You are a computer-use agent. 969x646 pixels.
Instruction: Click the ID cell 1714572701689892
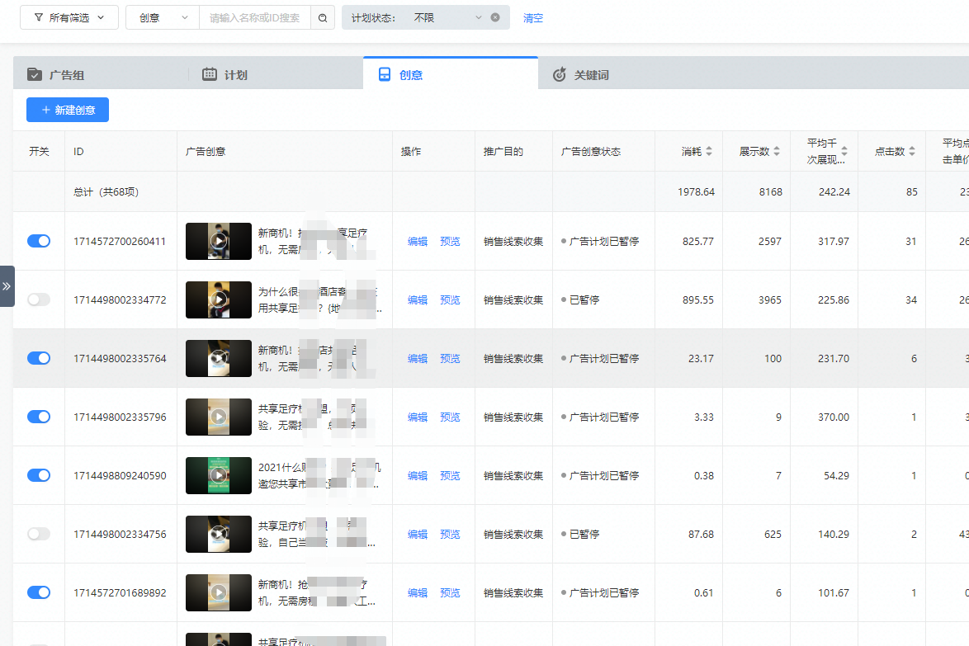coord(120,593)
